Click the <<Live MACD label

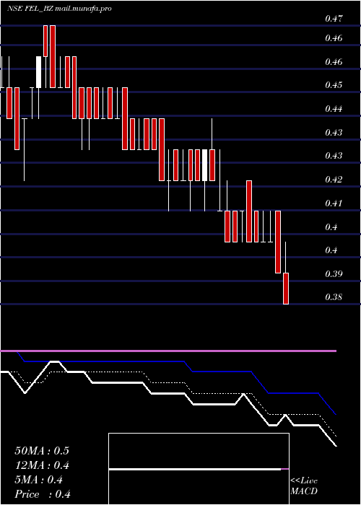(x=304, y=486)
